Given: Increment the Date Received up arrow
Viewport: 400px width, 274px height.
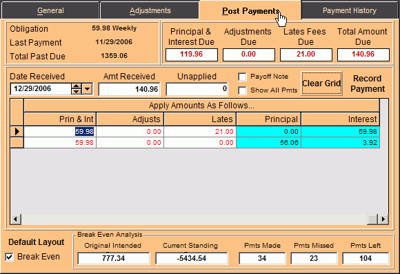Looking at the screenshot, I should [77, 86].
